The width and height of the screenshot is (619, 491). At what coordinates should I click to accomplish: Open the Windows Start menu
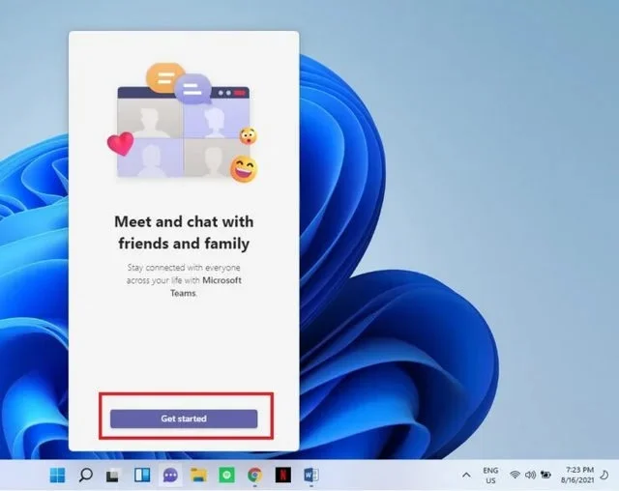point(58,475)
